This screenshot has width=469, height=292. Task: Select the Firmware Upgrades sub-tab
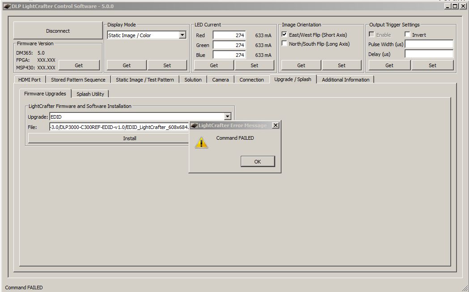pyautogui.click(x=45, y=93)
